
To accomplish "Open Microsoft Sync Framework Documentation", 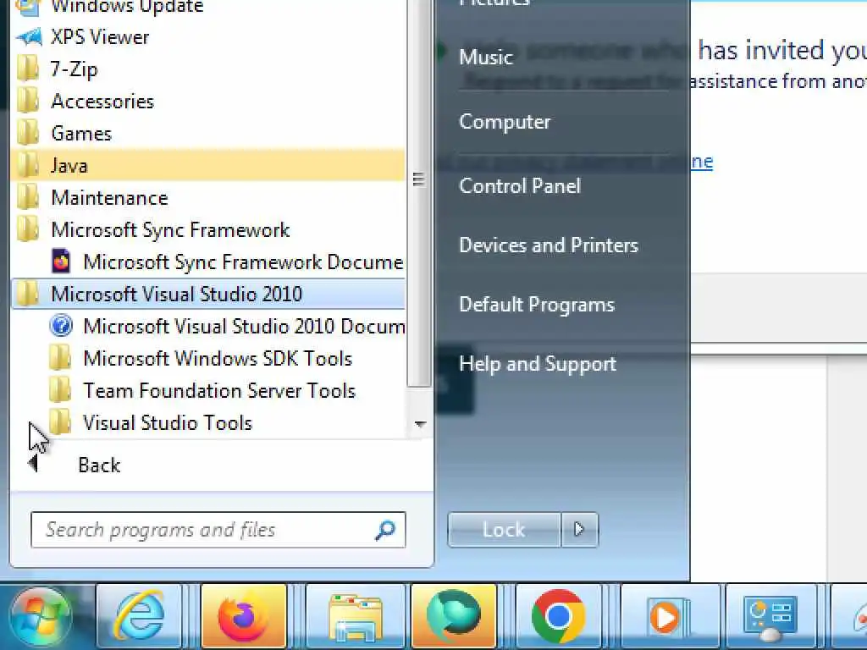I will point(208,262).
